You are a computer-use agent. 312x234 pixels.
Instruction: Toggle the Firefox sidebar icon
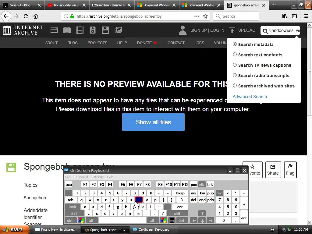pyautogui.click(x=294, y=16)
